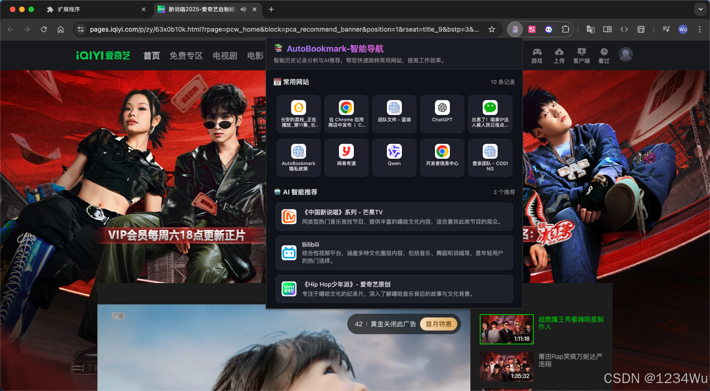
Task: Navigate back with the back arrow
Action: (x=10, y=29)
